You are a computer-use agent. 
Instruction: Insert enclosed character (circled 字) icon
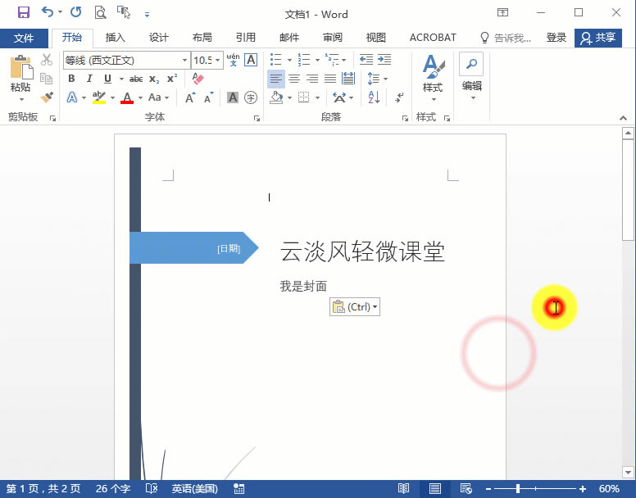(251, 97)
